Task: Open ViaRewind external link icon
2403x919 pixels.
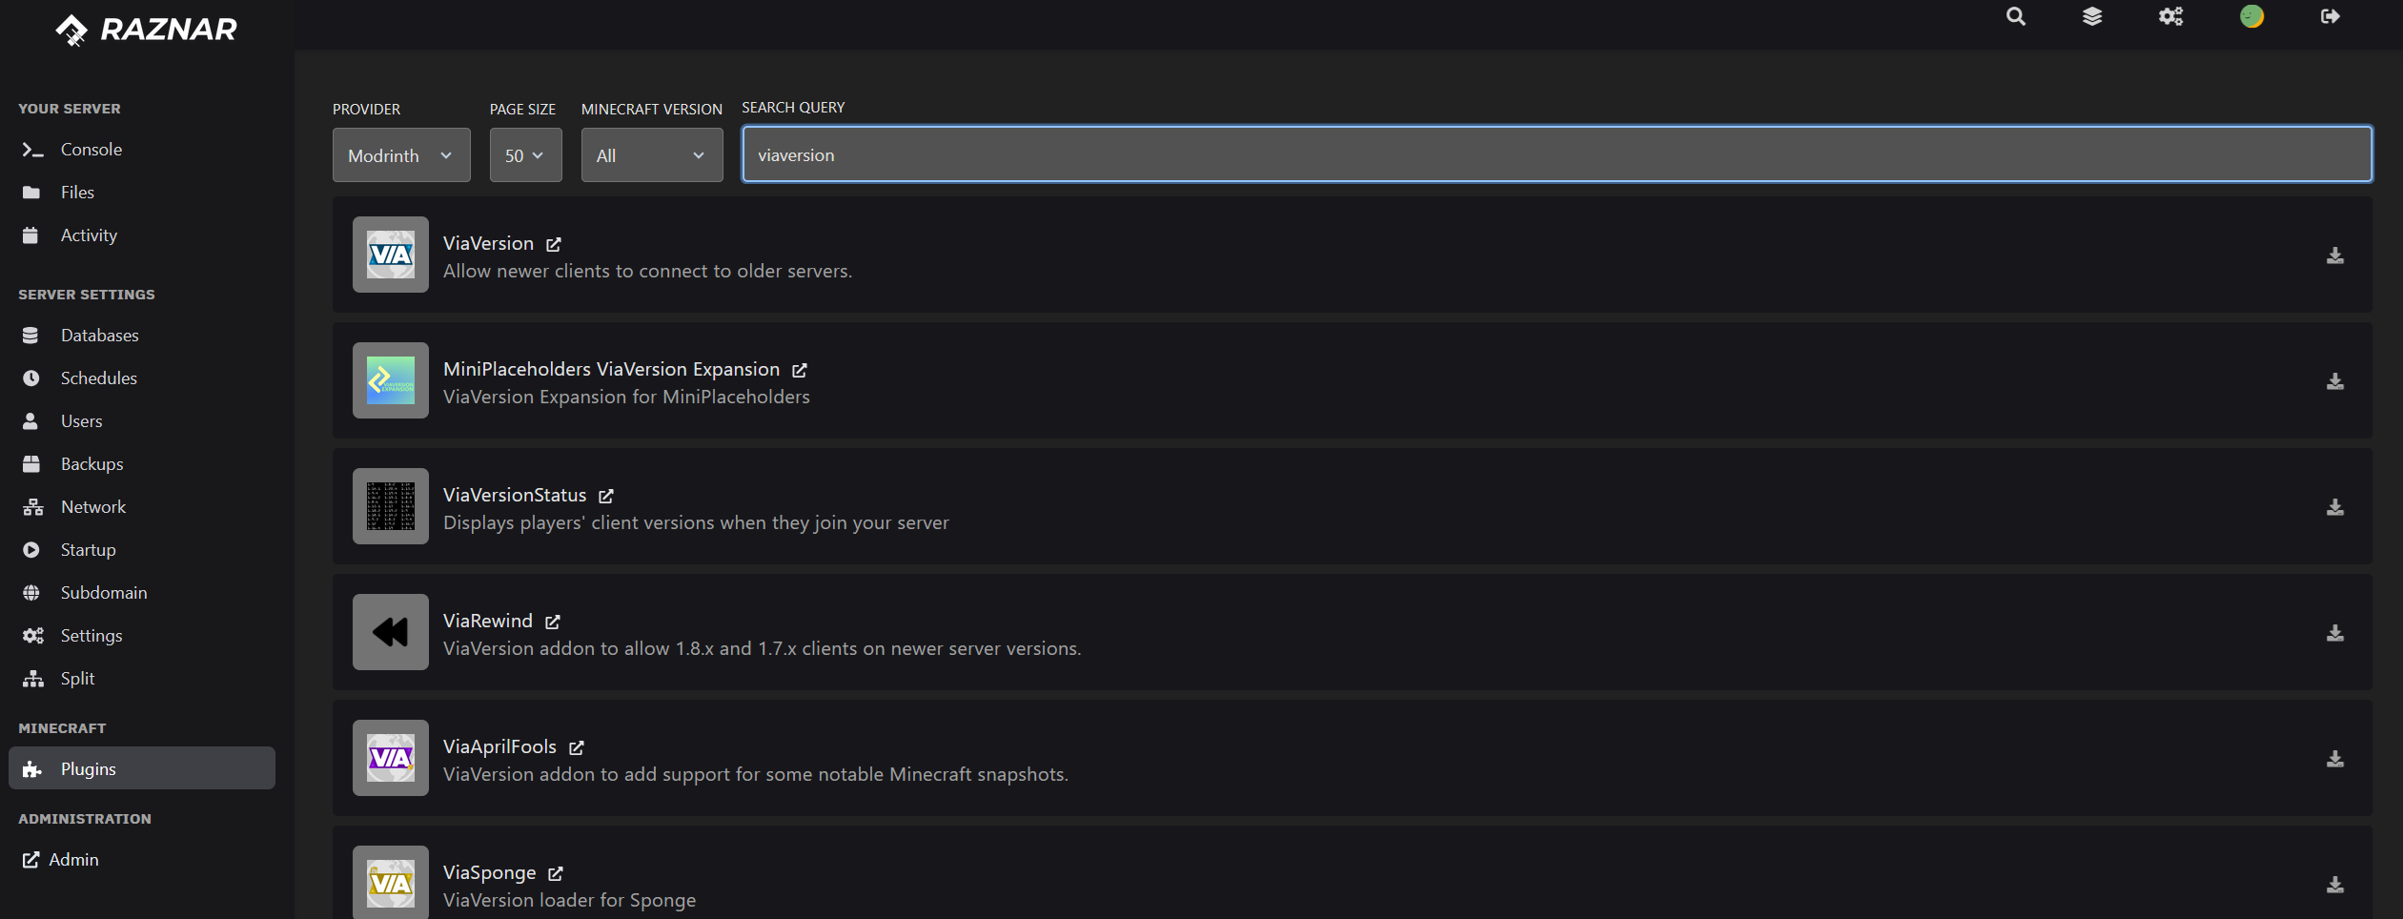Action: (x=553, y=622)
